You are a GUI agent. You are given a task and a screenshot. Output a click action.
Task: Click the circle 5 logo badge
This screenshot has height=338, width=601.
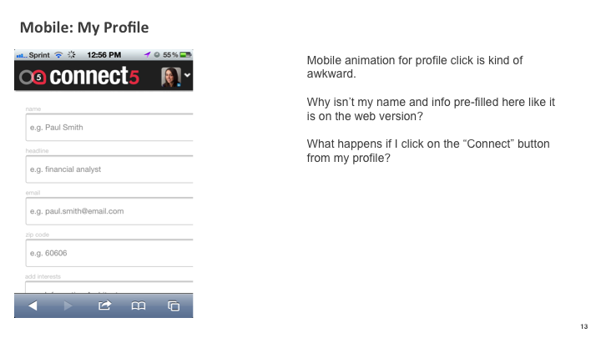[38, 77]
